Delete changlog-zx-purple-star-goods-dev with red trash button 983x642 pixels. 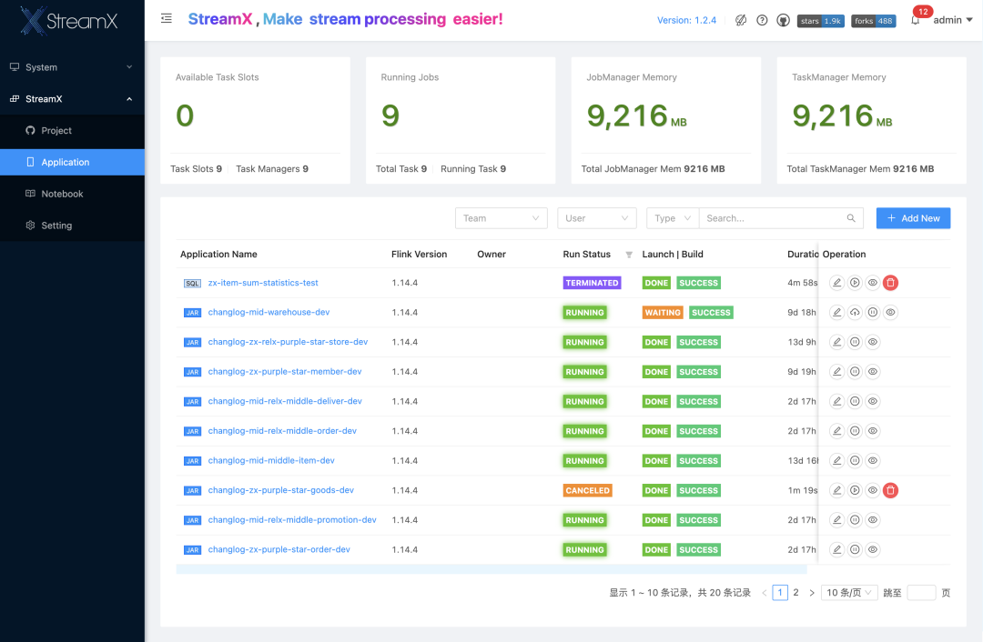[x=890, y=489]
